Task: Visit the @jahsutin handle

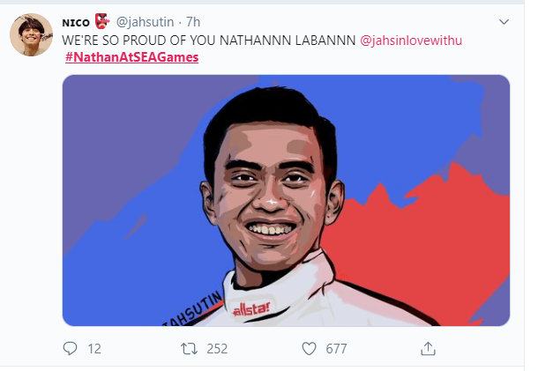Action: point(145,22)
